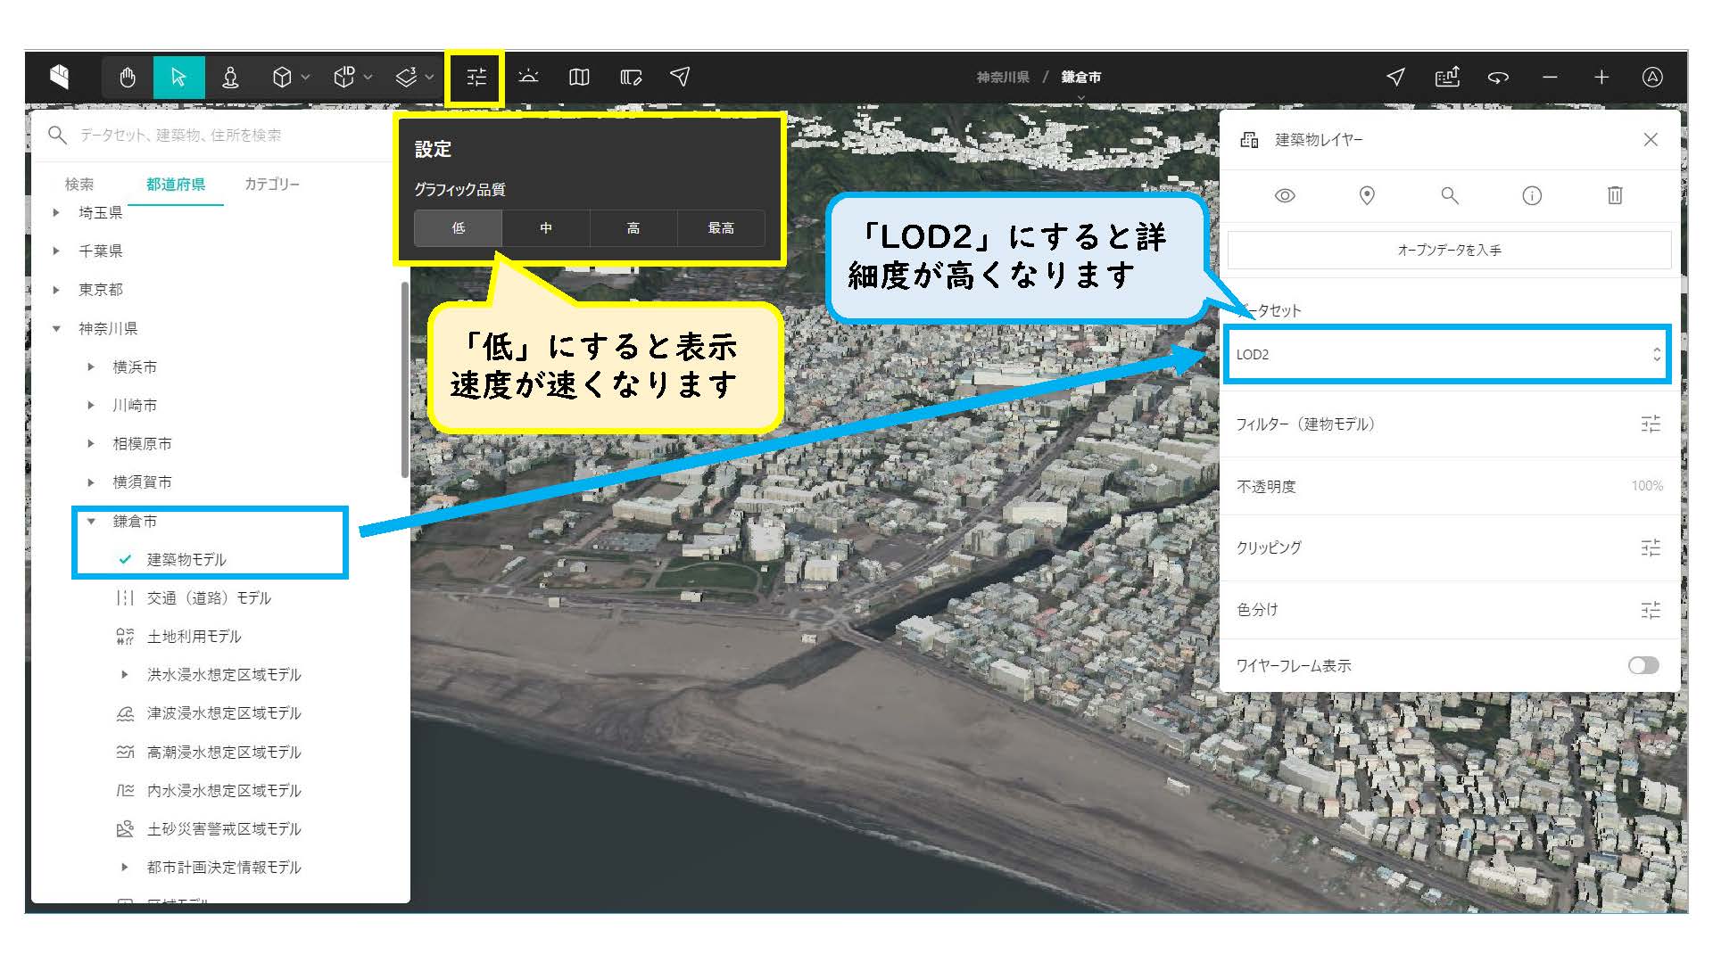Viewport: 1713px width, 963px height.
Task: Select the arrow pointer tool
Action: tap(178, 78)
